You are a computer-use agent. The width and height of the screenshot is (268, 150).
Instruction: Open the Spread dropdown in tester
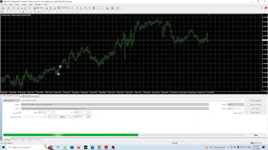tap(236, 108)
